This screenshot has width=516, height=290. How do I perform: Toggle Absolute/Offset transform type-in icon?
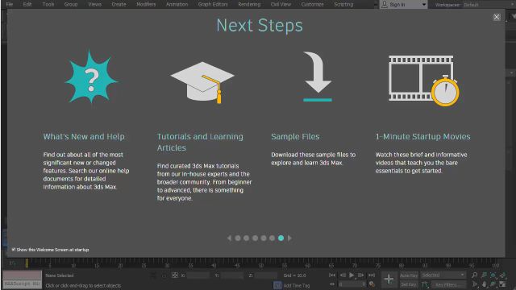[175, 275]
